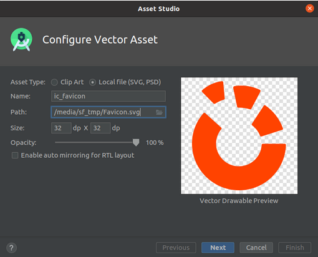Click the Asset Type label
Image resolution: width=318 pixels, height=257 pixels.
coord(28,82)
